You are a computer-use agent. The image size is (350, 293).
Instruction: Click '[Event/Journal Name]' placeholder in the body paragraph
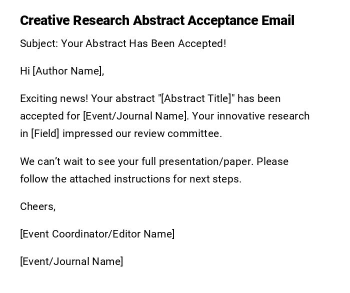[x=135, y=116]
